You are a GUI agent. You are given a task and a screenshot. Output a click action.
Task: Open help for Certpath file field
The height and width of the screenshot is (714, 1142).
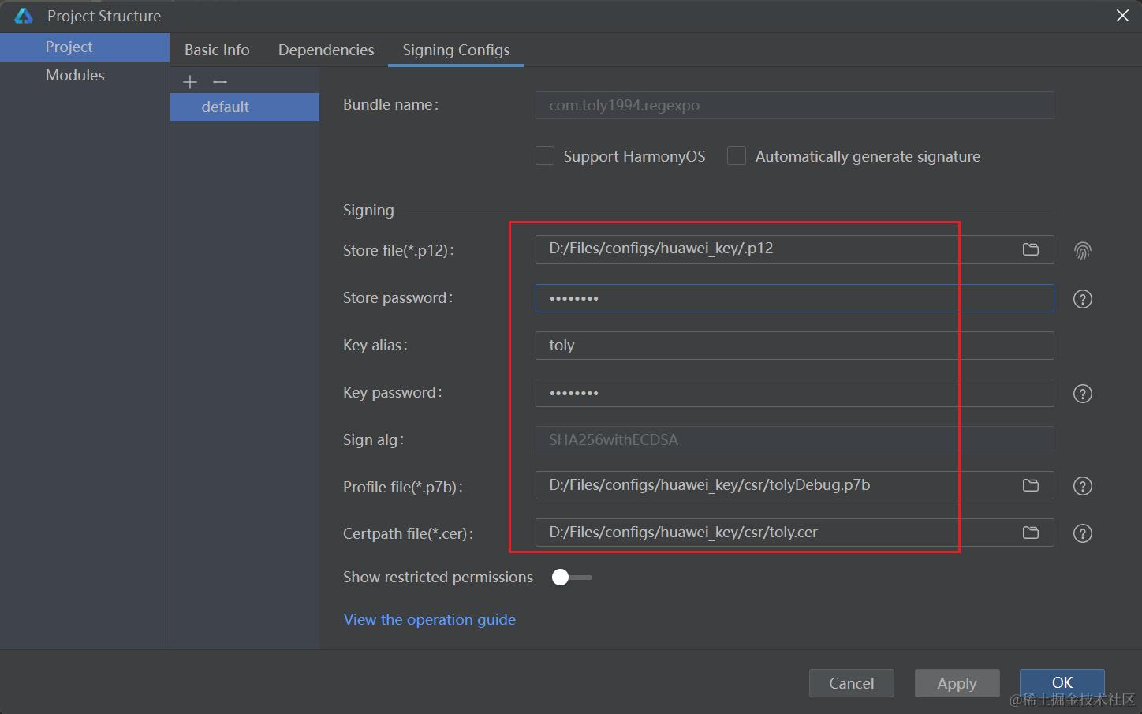pyautogui.click(x=1082, y=533)
